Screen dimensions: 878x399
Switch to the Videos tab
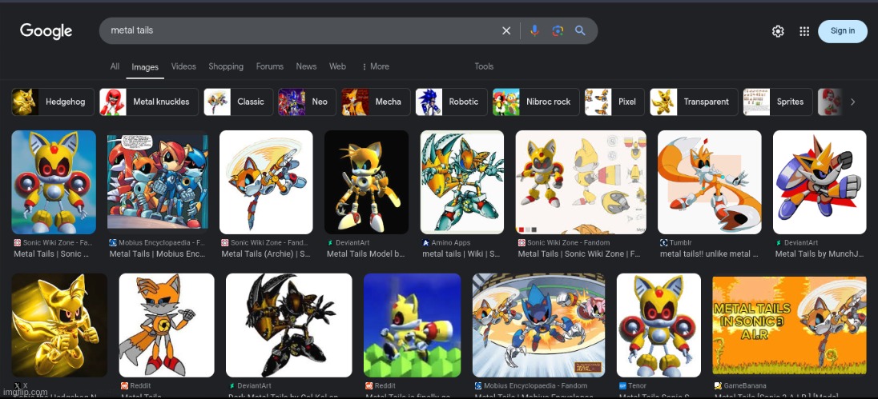(x=183, y=66)
